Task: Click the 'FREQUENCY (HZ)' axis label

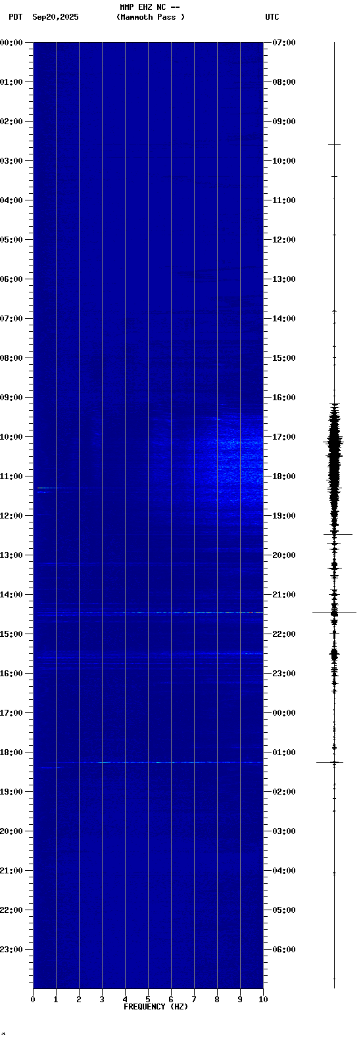Action: coord(156,1007)
